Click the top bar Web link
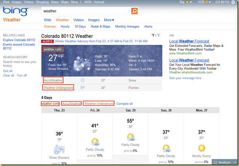The image size is (239, 166). point(6,2)
